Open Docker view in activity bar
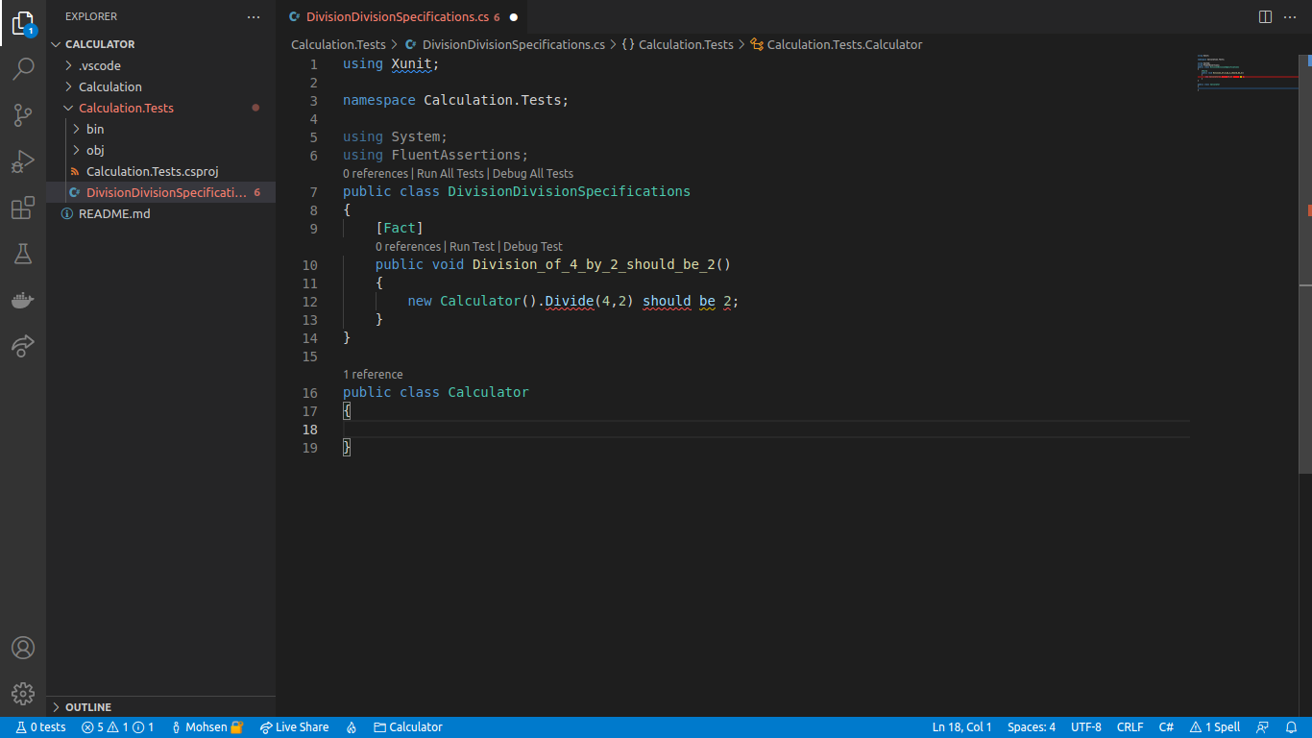 pyautogui.click(x=23, y=300)
